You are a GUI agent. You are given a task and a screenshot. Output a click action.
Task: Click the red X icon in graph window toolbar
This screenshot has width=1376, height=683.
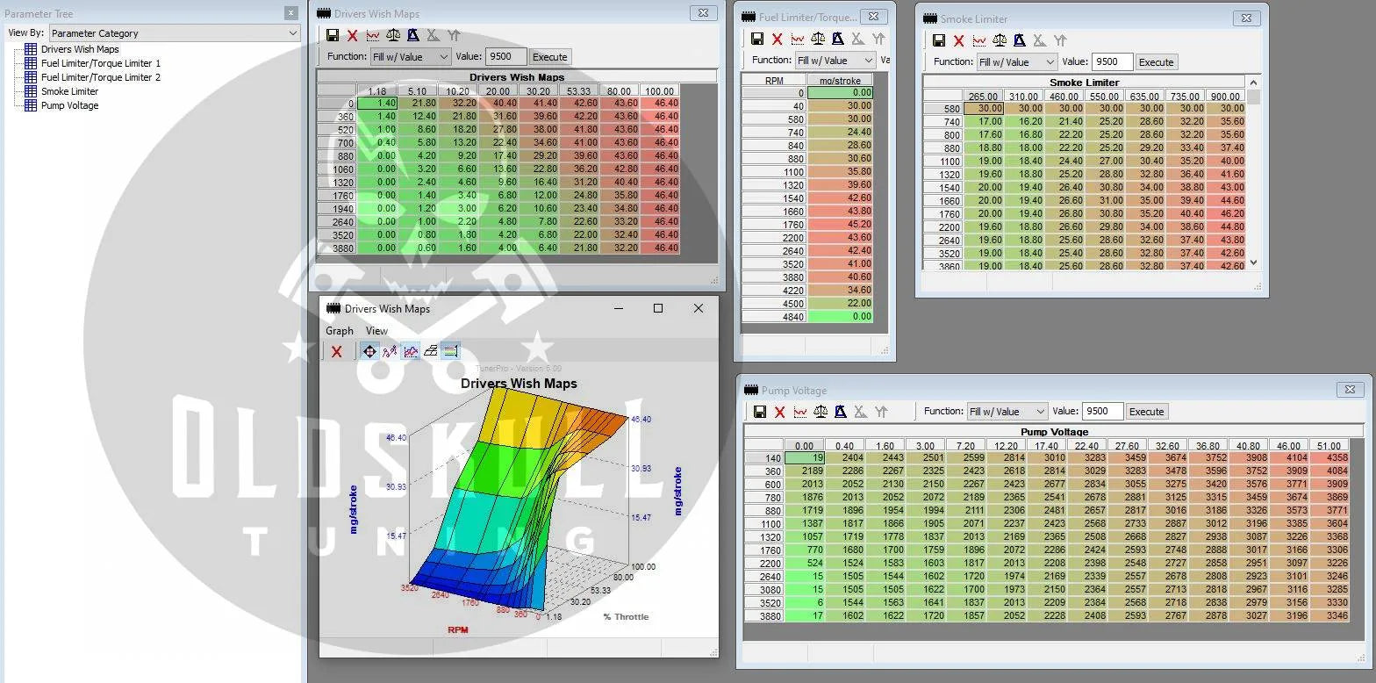(336, 351)
